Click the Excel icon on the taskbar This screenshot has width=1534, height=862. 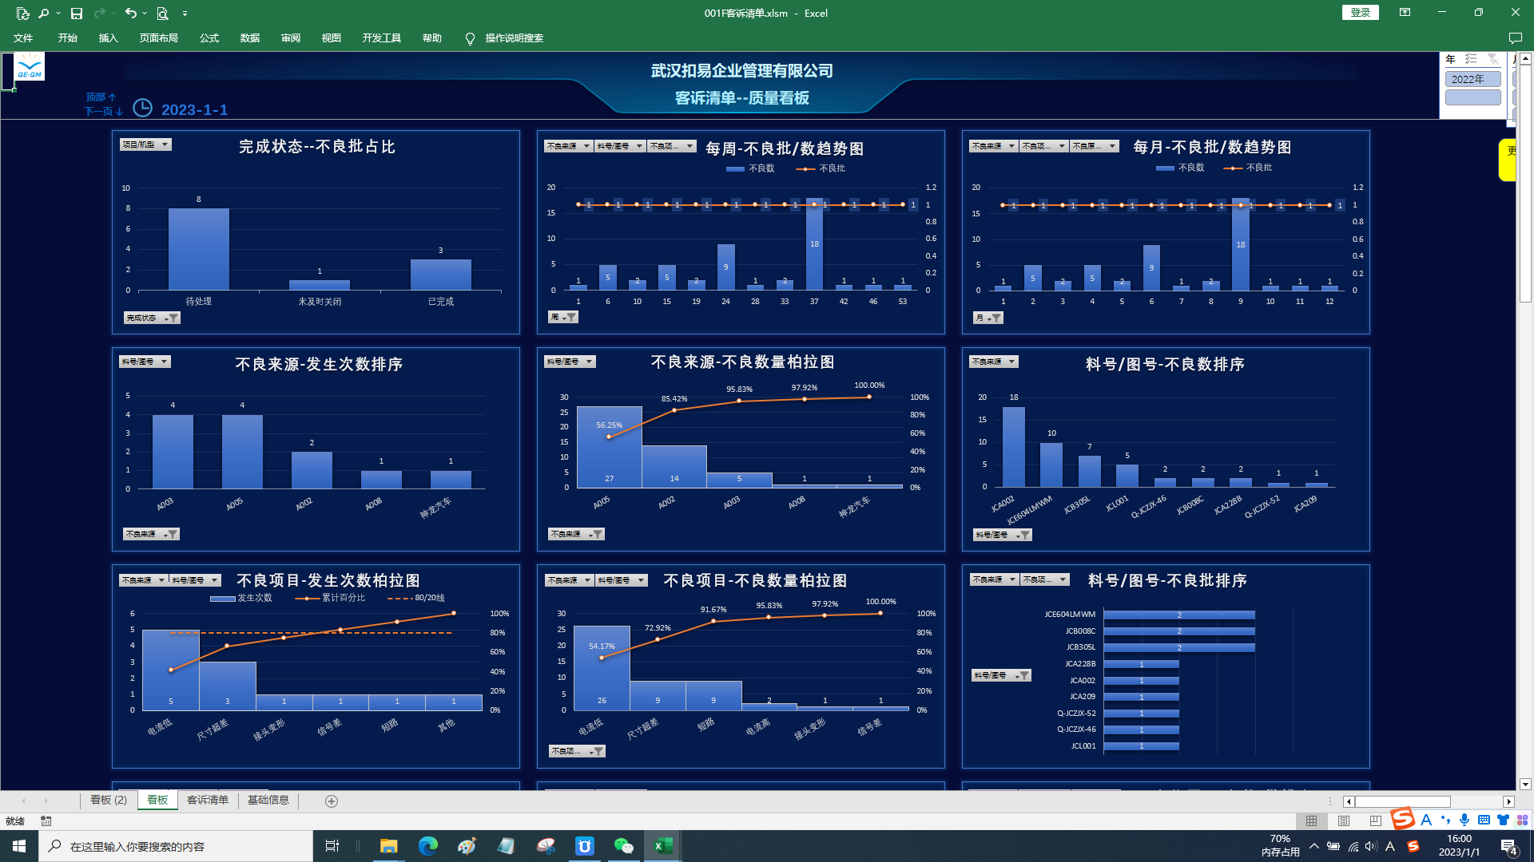(662, 846)
